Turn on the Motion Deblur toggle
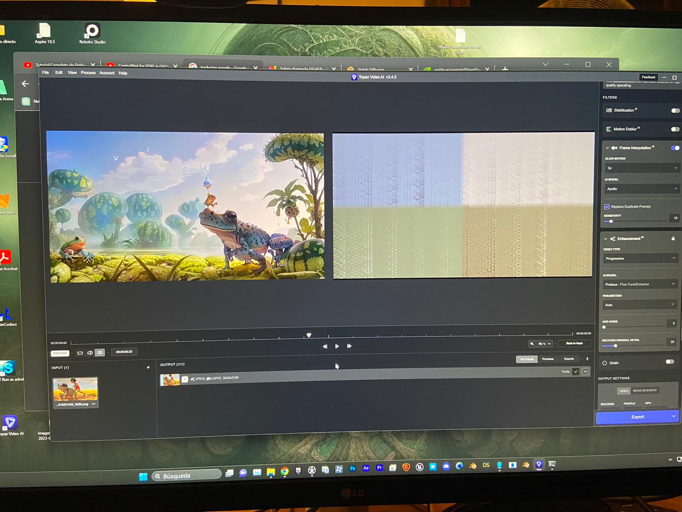Screen dimensions: 682x512 click(x=675, y=129)
